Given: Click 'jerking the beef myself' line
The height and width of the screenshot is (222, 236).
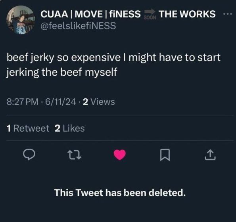Looking at the screenshot, I should point(62,72).
